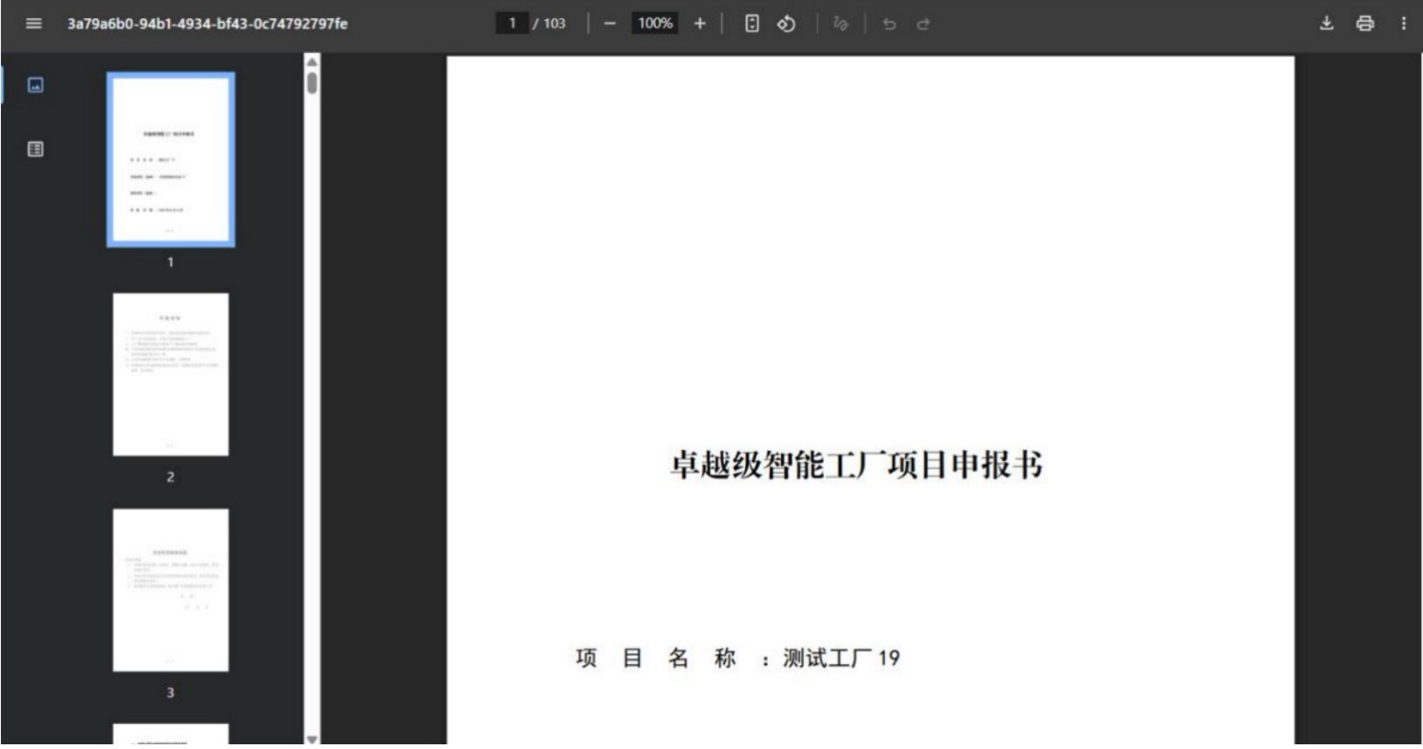Image resolution: width=1423 pixels, height=749 pixels.
Task: Click the sidebar scrollbar down arrow
Action: [312, 739]
